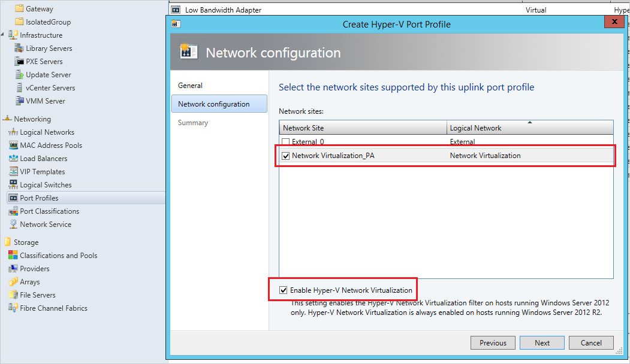The height and width of the screenshot is (364, 630).
Task: Open Logical Switches in the tree
Action: point(46,184)
